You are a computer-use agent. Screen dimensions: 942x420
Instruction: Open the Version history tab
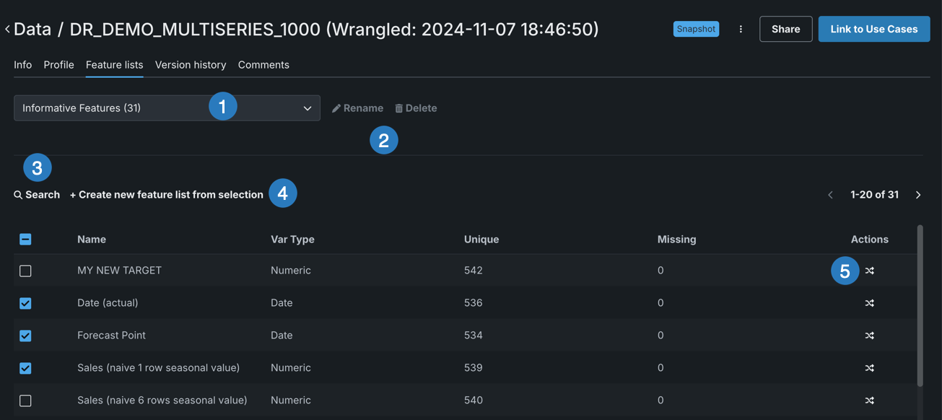click(191, 65)
